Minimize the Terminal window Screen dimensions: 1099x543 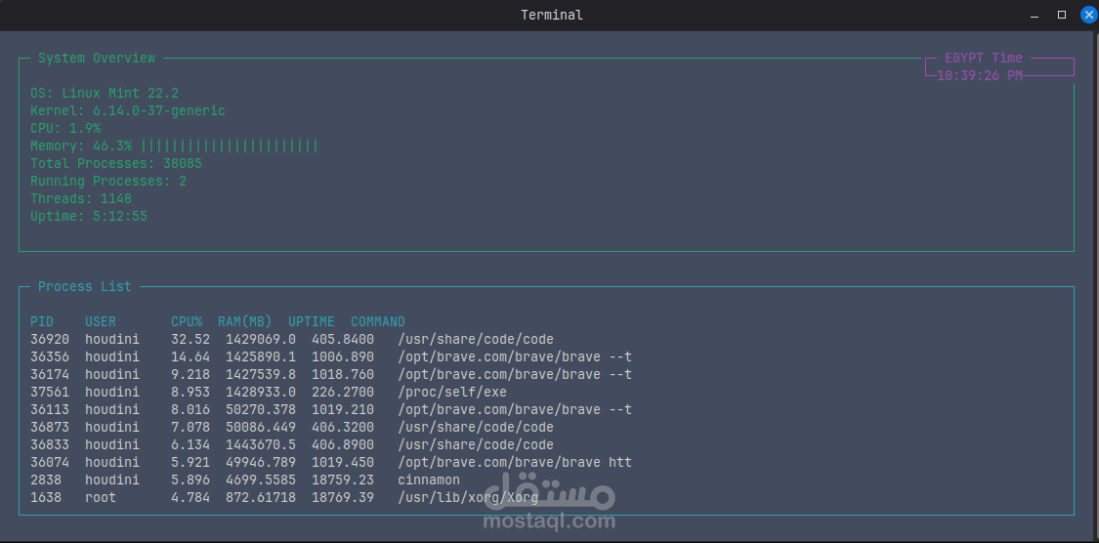point(1036,15)
